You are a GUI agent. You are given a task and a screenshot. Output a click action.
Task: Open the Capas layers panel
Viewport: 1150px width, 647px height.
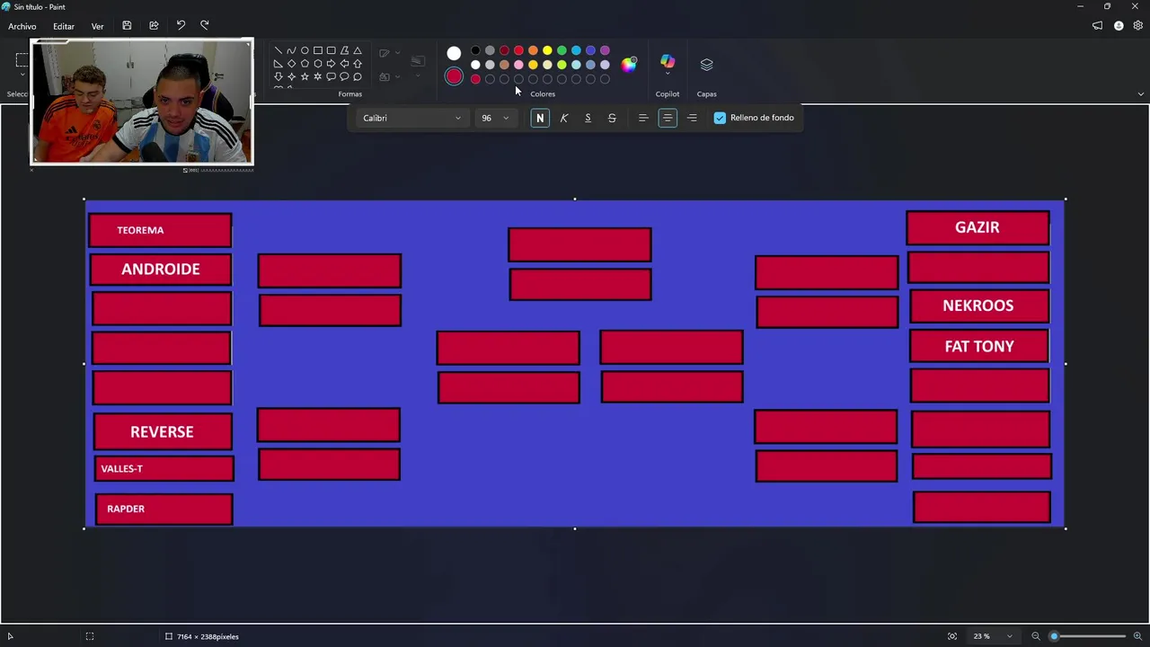tap(706, 65)
